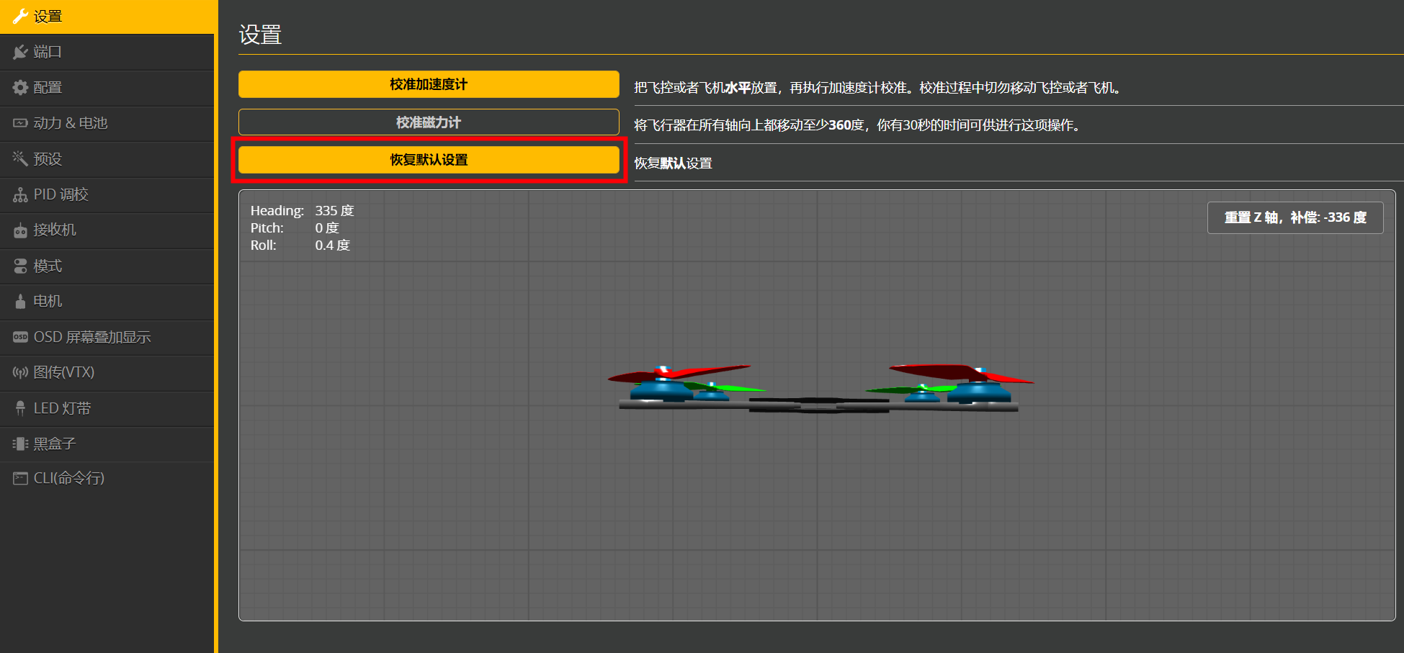
Task: Go to CLI(命令行) tab
Action: pyautogui.click(x=68, y=478)
